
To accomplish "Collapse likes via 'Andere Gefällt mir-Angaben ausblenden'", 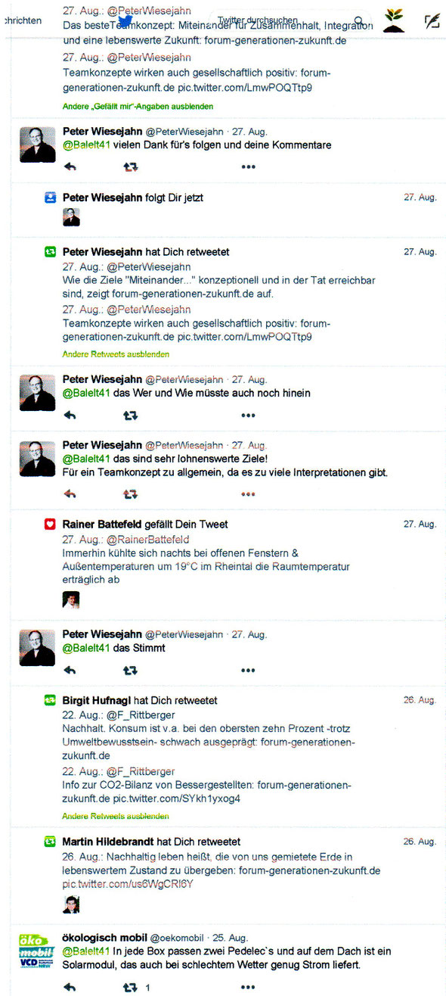I will (x=138, y=107).
